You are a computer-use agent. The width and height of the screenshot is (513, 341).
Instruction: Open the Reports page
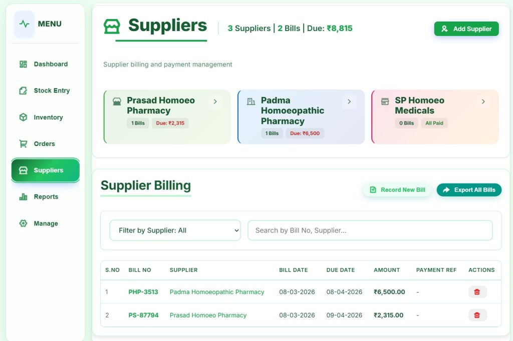pos(45,196)
